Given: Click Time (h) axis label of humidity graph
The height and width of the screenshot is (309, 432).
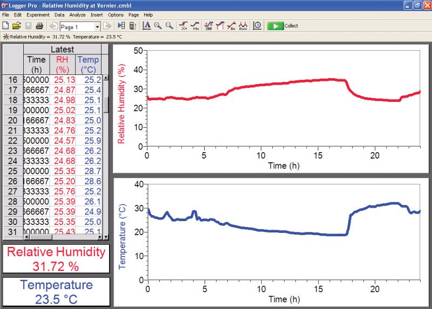Looking at the screenshot, I should (x=284, y=166).
